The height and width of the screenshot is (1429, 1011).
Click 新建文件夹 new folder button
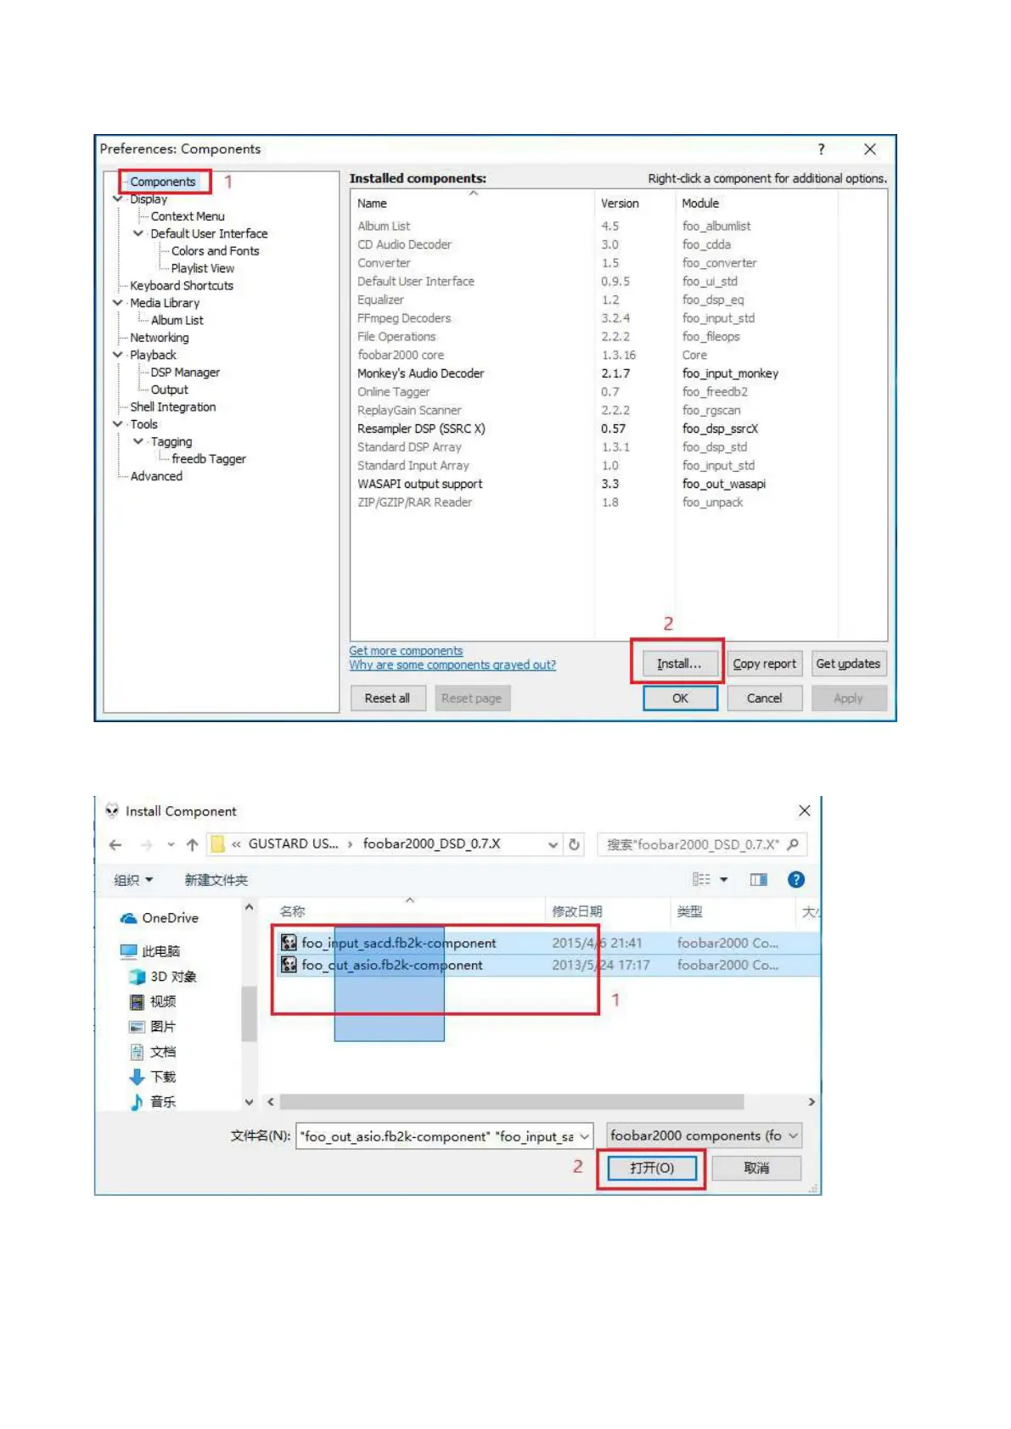tap(216, 880)
